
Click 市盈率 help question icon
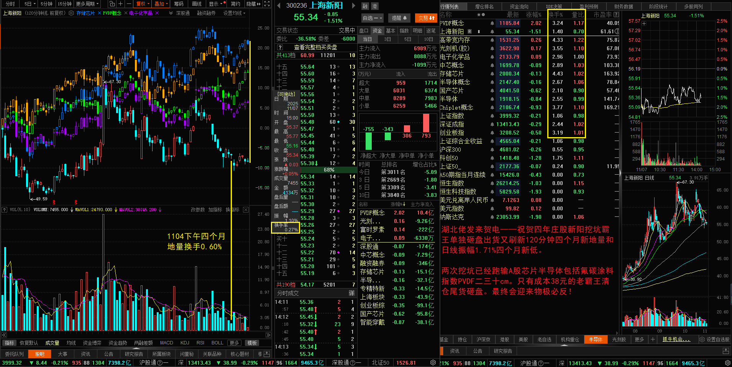pyautogui.click(x=616, y=15)
